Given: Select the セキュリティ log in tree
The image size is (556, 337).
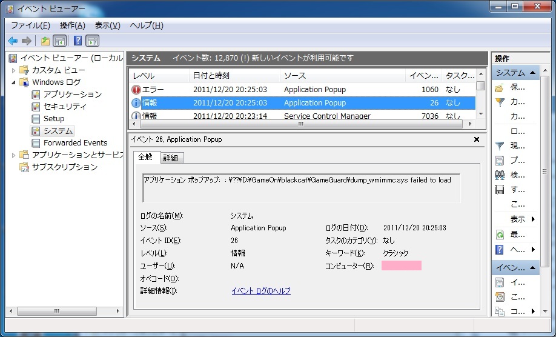Looking at the screenshot, I should point(64,107).
